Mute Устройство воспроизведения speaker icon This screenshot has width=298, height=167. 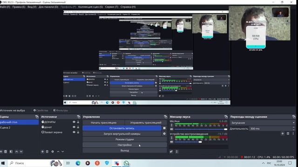pyautogui.click(x=172, y=142)
